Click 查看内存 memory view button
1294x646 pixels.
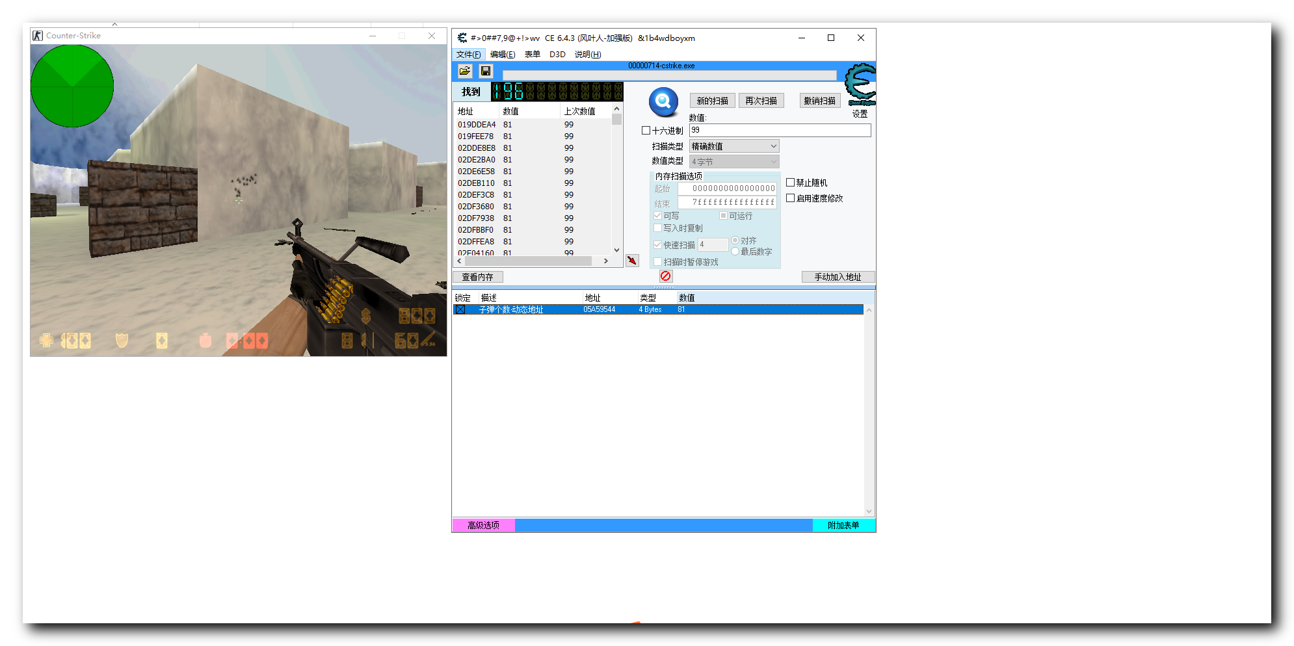click(x=478, y=277)
